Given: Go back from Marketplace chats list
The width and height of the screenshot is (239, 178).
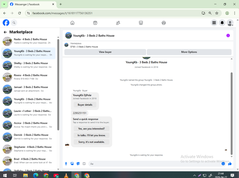Looking at the screenshot, I should [x=5, y=32].
